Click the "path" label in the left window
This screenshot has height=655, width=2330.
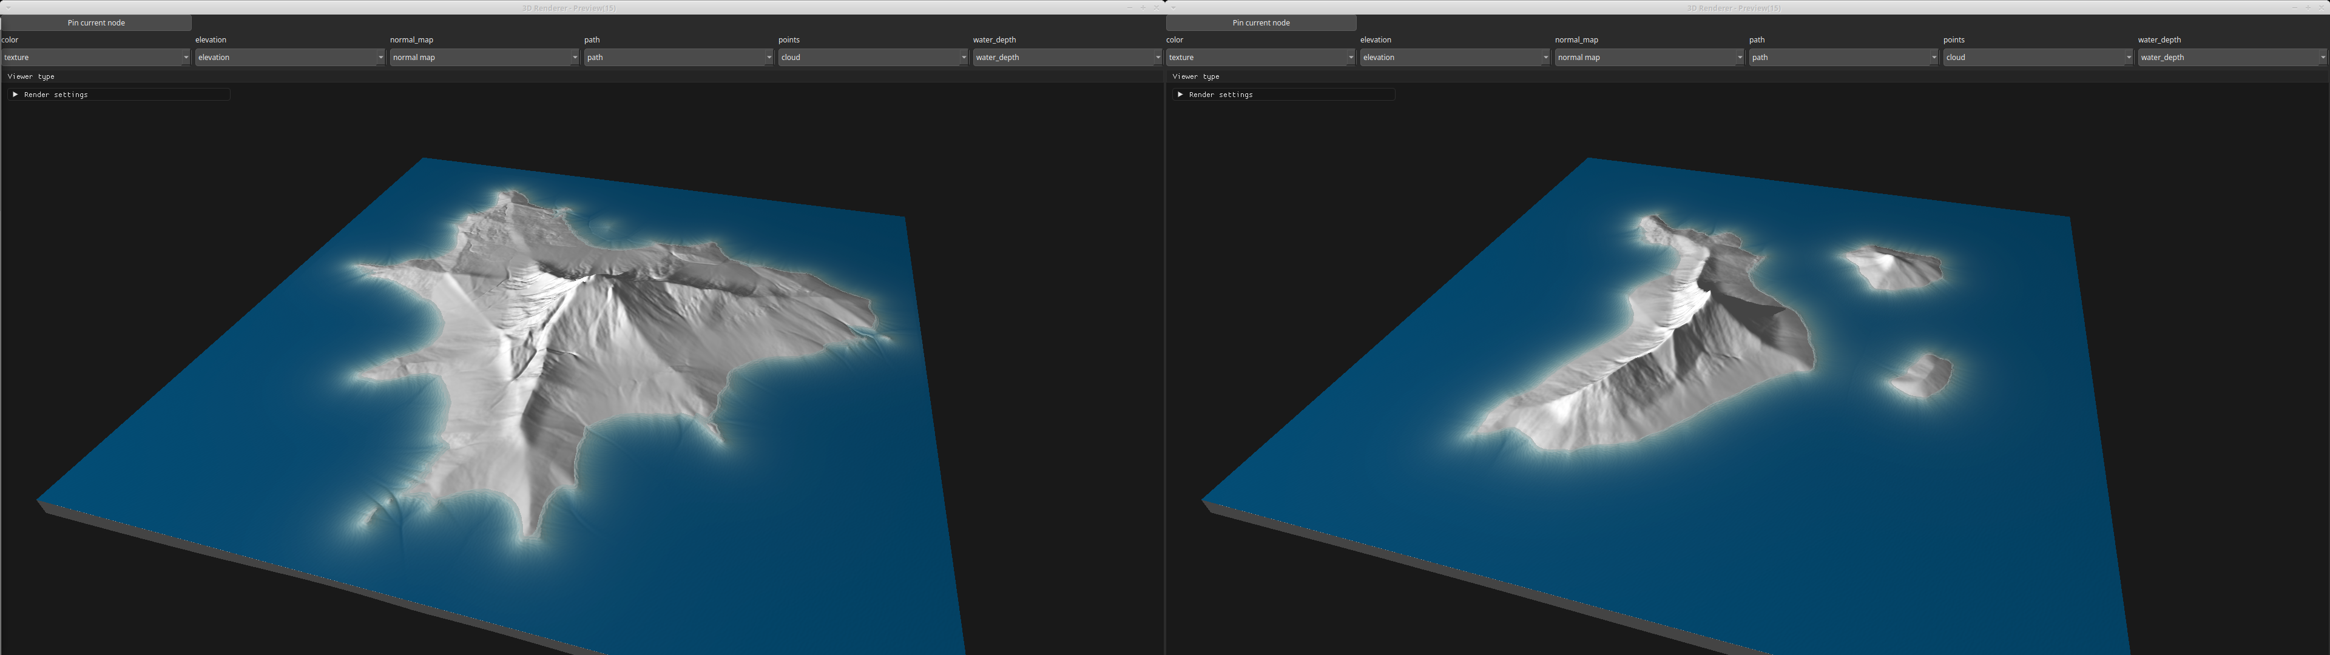click(x=592, y=40)
